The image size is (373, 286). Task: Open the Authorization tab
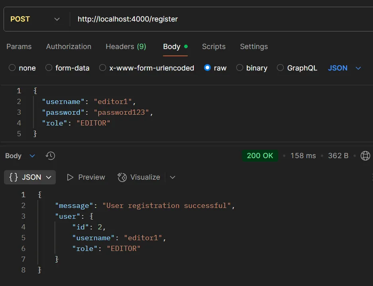[69, 47]
